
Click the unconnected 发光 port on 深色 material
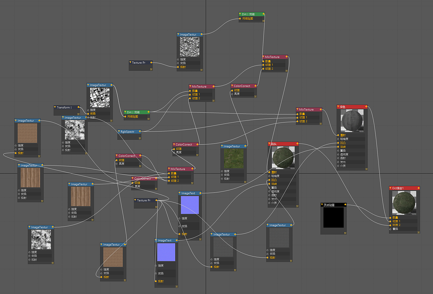click(x=338, y=162)
